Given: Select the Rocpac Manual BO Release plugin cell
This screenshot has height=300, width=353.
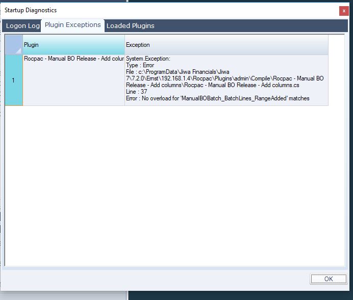Looking at the screenshot, I should click(73, 59).
